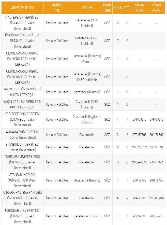Image resolution: width=167 pixels, height=225 pixels.
Task: Click YER. value 4 in Hacı Bayram row
Action: click(x=127, y=198)
